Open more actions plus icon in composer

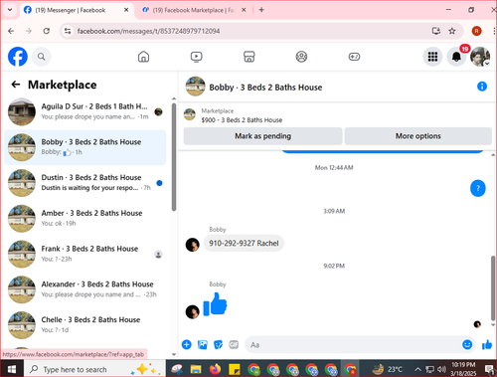[187, 345]
